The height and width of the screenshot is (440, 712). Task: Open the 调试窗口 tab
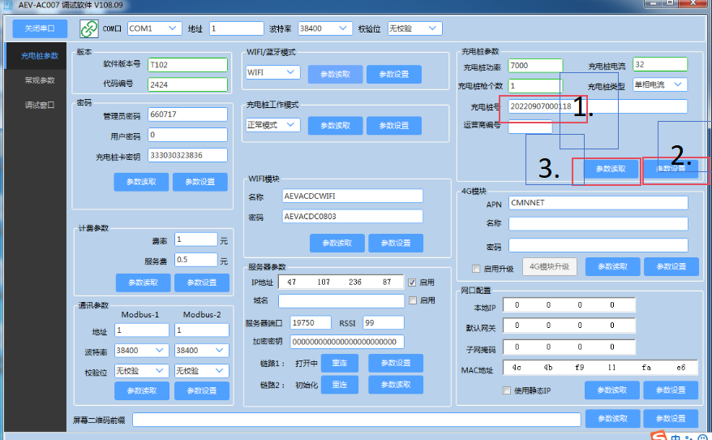39,105
